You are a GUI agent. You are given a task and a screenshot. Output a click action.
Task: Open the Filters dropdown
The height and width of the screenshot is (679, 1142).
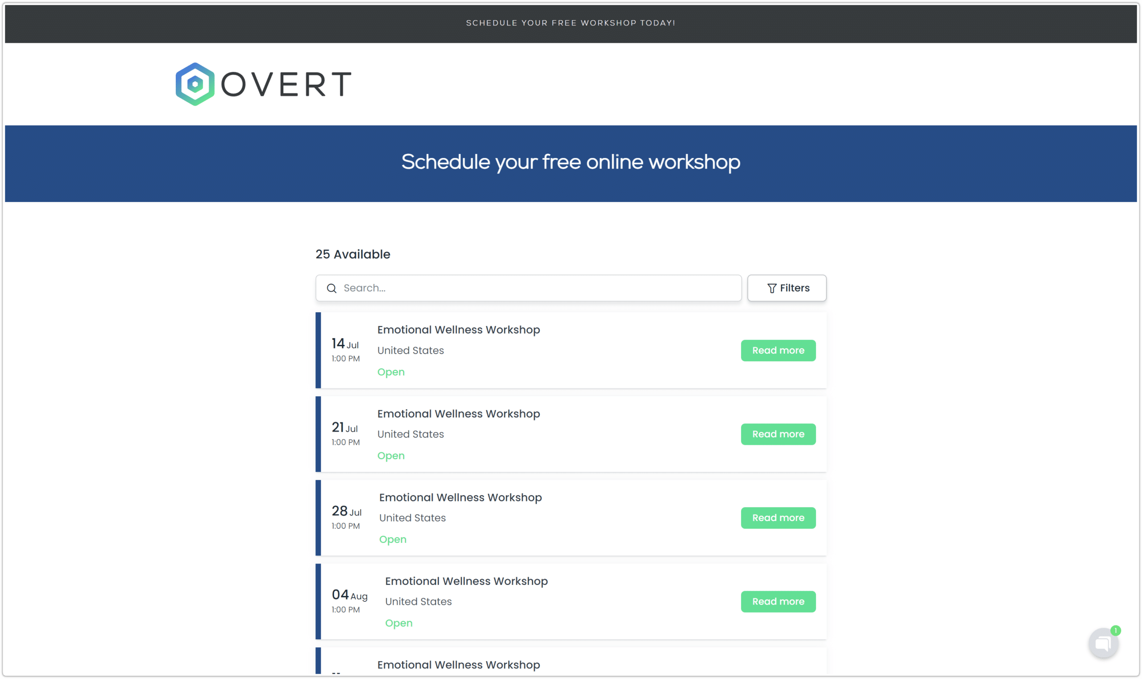coord(786,288)
